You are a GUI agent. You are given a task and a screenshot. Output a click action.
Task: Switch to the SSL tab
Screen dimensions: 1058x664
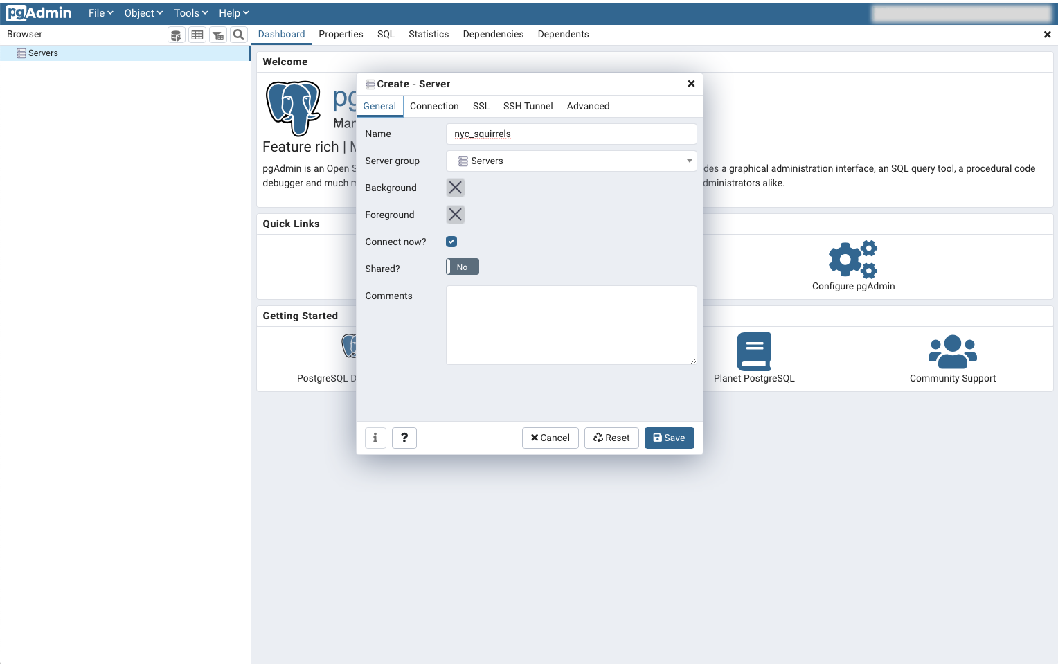click(481, 106)
